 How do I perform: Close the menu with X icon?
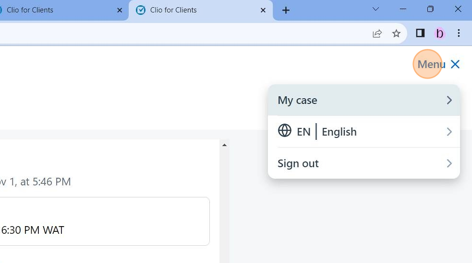(455, 64)
